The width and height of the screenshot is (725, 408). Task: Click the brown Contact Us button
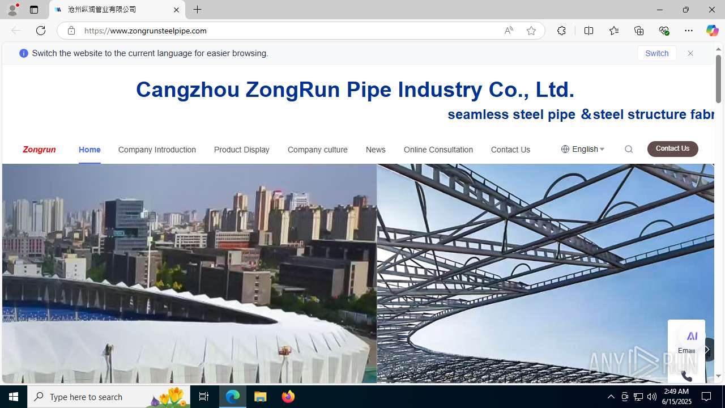(x=673, y=148)
